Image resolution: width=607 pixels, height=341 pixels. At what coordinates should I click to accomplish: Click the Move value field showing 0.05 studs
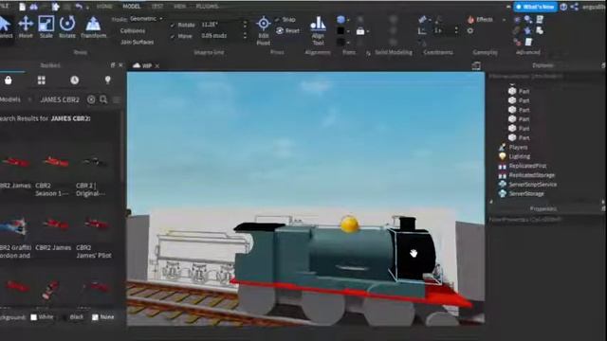coord(221,36)
